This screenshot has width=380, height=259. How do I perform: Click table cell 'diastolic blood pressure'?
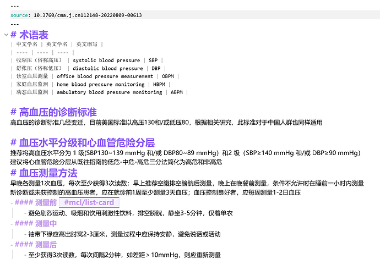(x=108, y=69)
